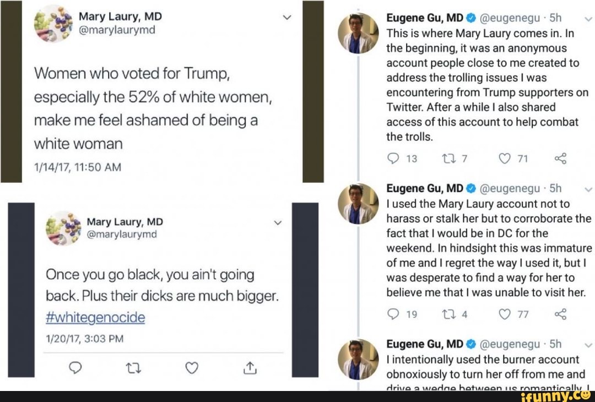Share the tweet with 77 likes
The width and height of the screenshot is (595, 402).
click(560, 314)
